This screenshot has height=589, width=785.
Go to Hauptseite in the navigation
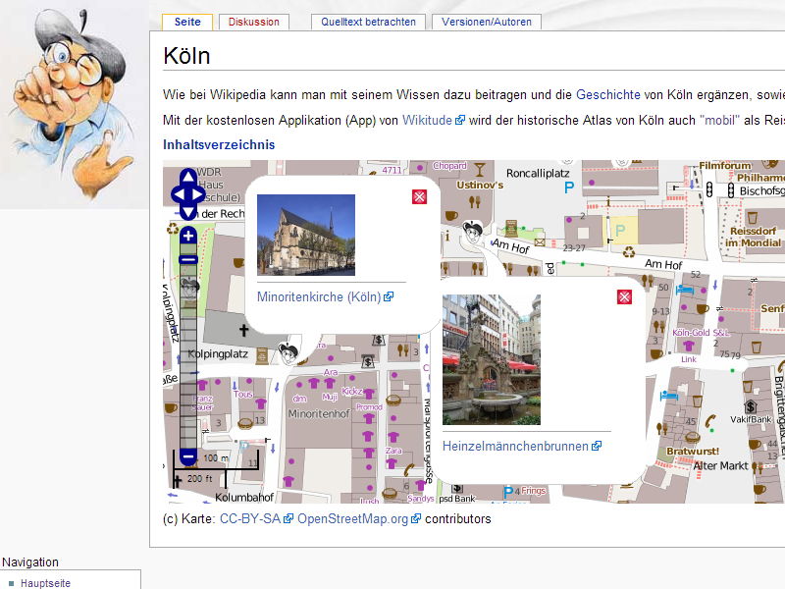click(x=45, y=583)
